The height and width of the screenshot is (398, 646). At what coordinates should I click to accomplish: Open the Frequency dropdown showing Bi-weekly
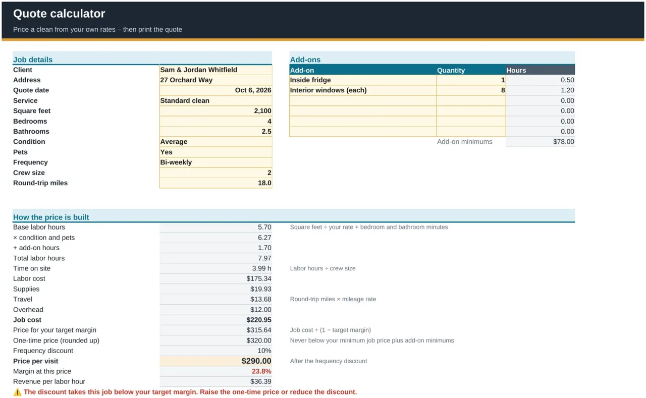216,162
